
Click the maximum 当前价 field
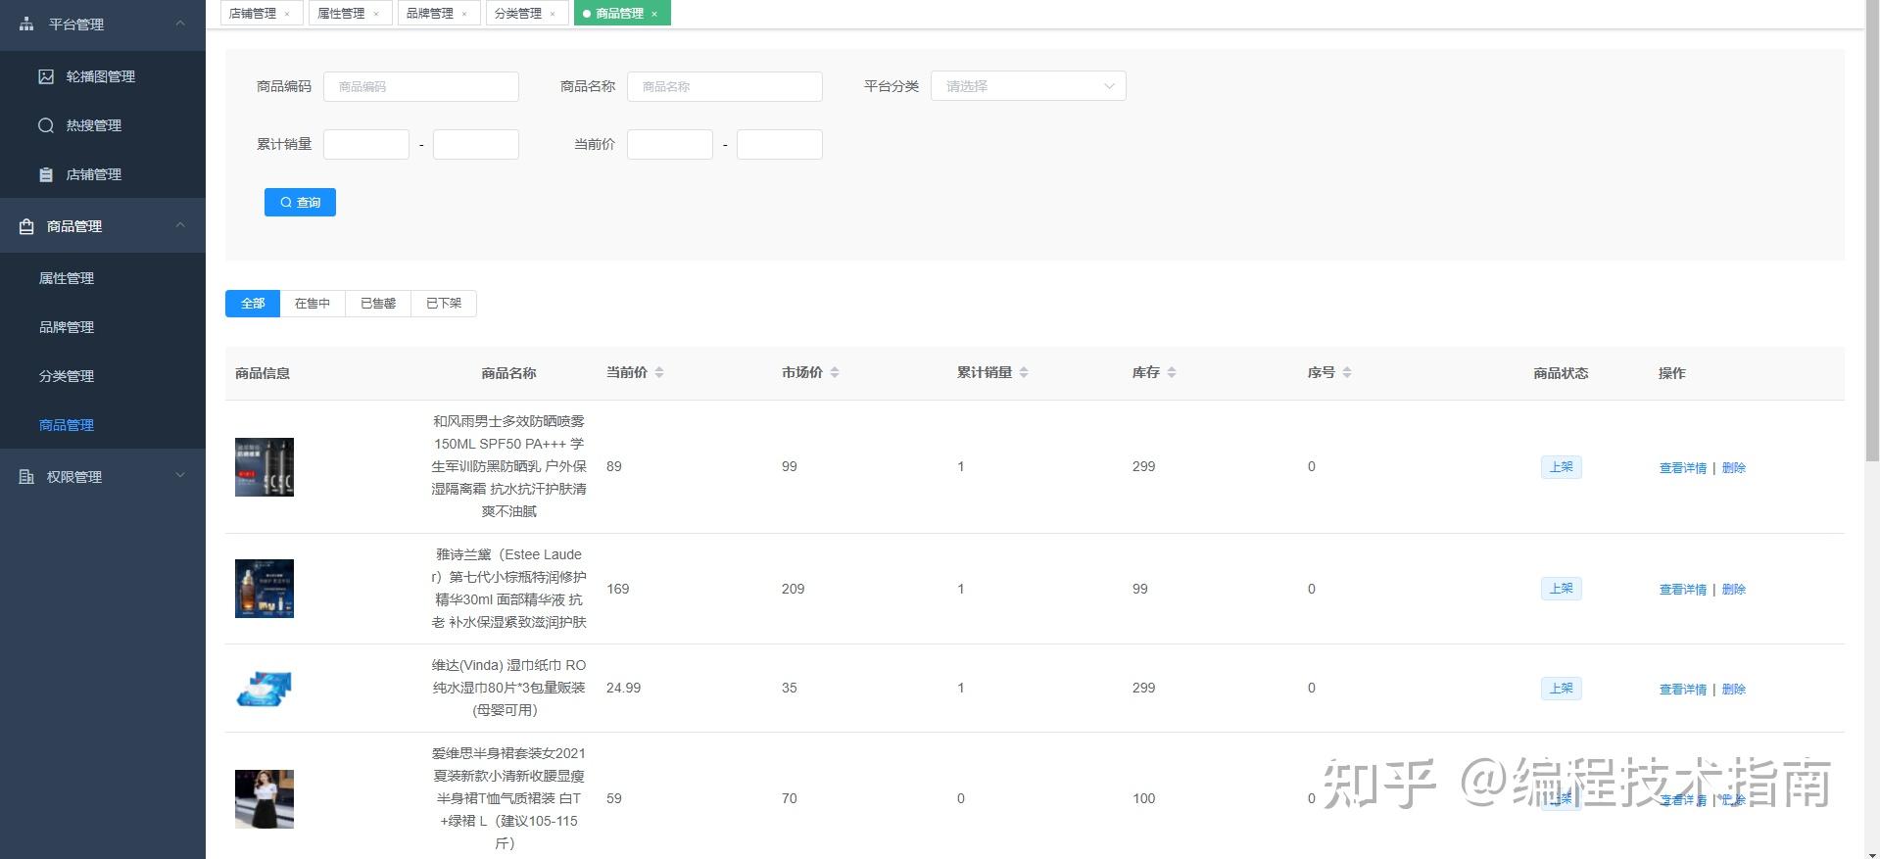click(x=780, y=145)
